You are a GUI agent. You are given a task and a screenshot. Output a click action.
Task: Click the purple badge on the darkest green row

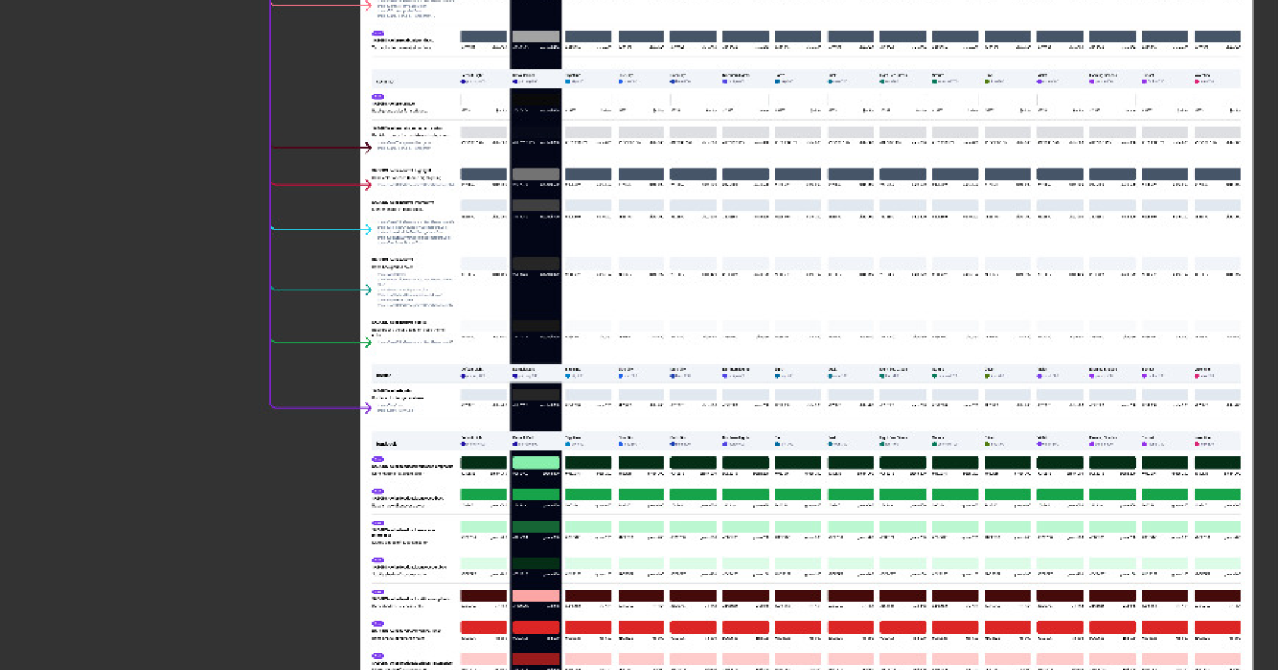(x=377, y=459)
